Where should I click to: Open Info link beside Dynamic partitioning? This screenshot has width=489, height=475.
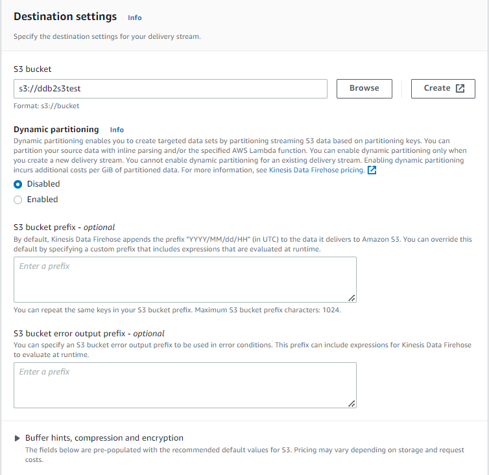coord(117,130)
